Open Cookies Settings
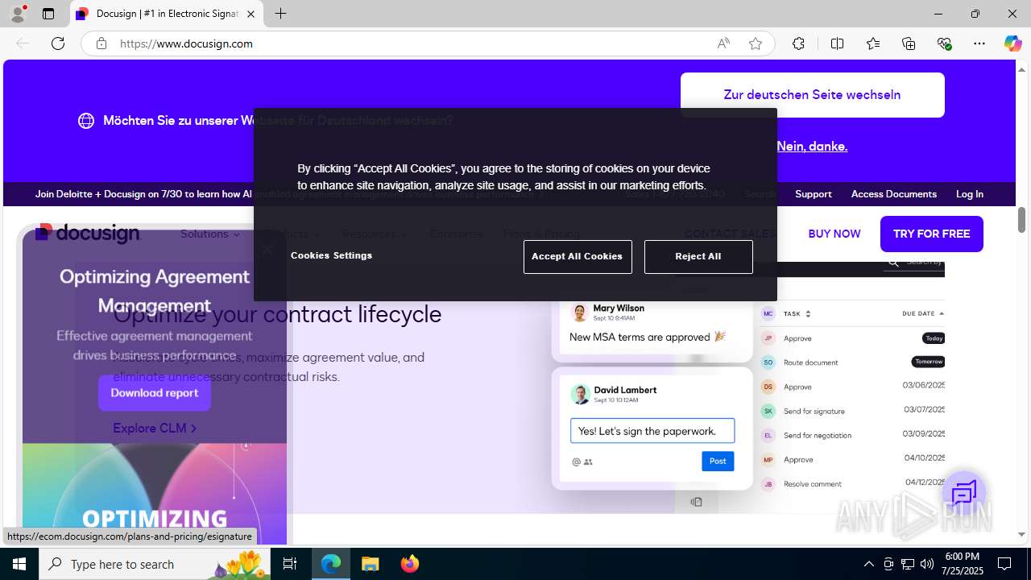 click(x=331, y=255)
